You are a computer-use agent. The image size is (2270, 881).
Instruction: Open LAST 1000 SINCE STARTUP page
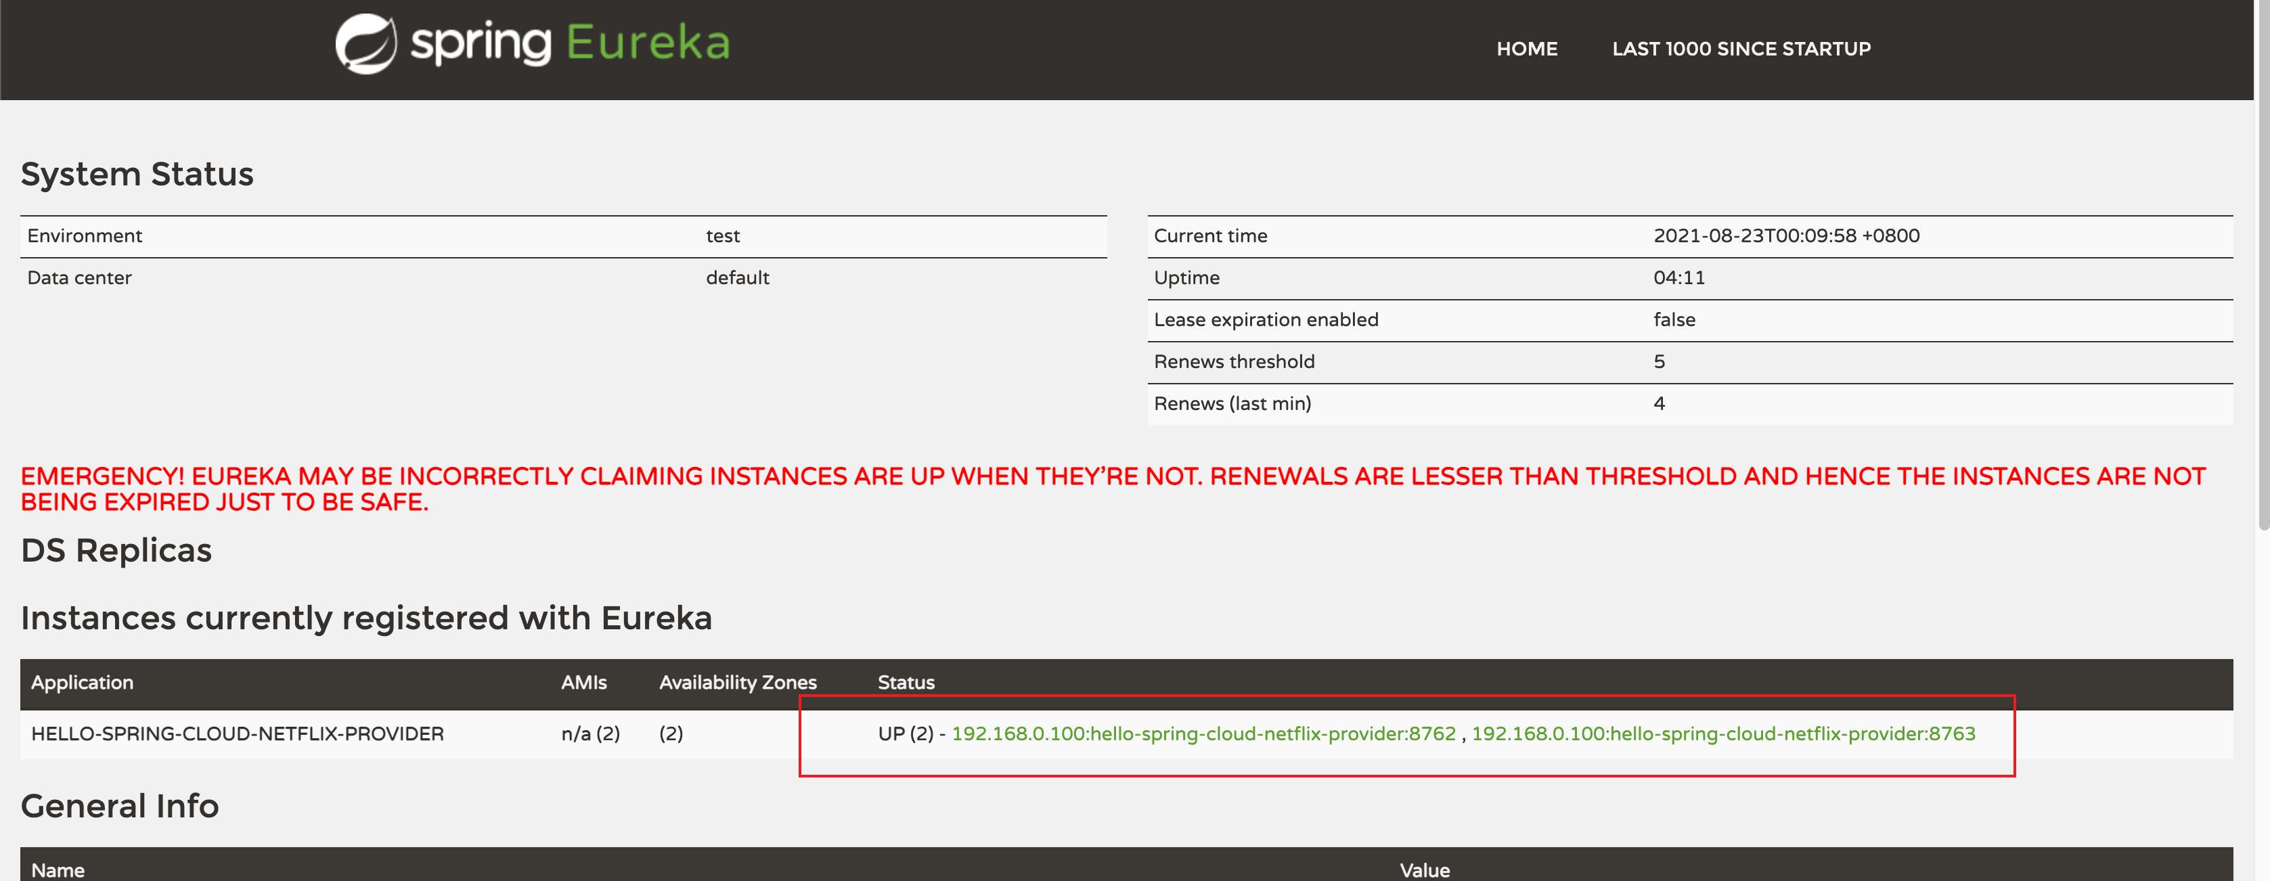pyautogui.click(x=1740, y=49)
